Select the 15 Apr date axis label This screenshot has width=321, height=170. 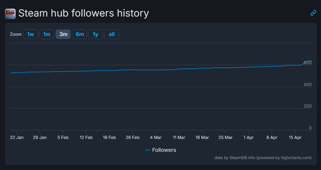(x=295, y=138)
